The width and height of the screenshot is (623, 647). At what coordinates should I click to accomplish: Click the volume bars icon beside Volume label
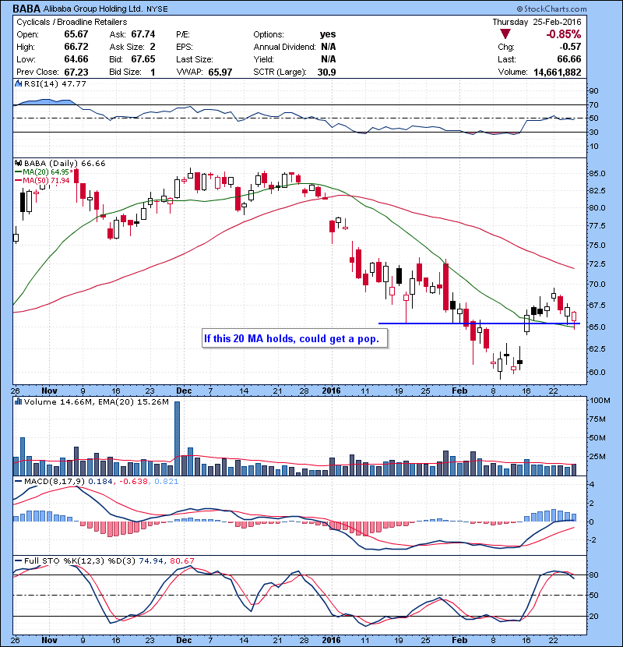pyautogui.click(x=18, y=401)
